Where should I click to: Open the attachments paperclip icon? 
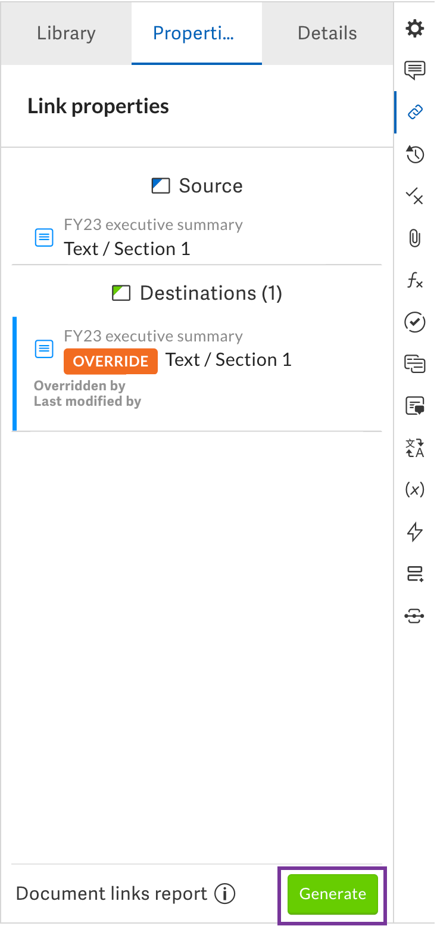pyautogui.click(x=415, y=238)
